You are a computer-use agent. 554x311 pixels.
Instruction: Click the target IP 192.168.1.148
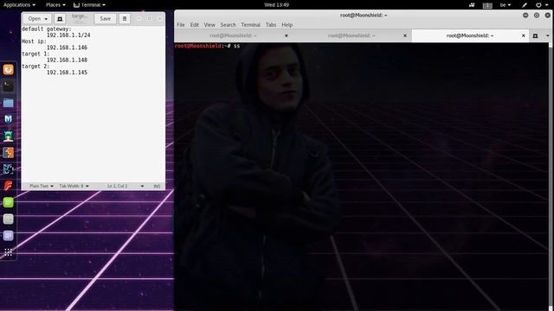(68, 60)
